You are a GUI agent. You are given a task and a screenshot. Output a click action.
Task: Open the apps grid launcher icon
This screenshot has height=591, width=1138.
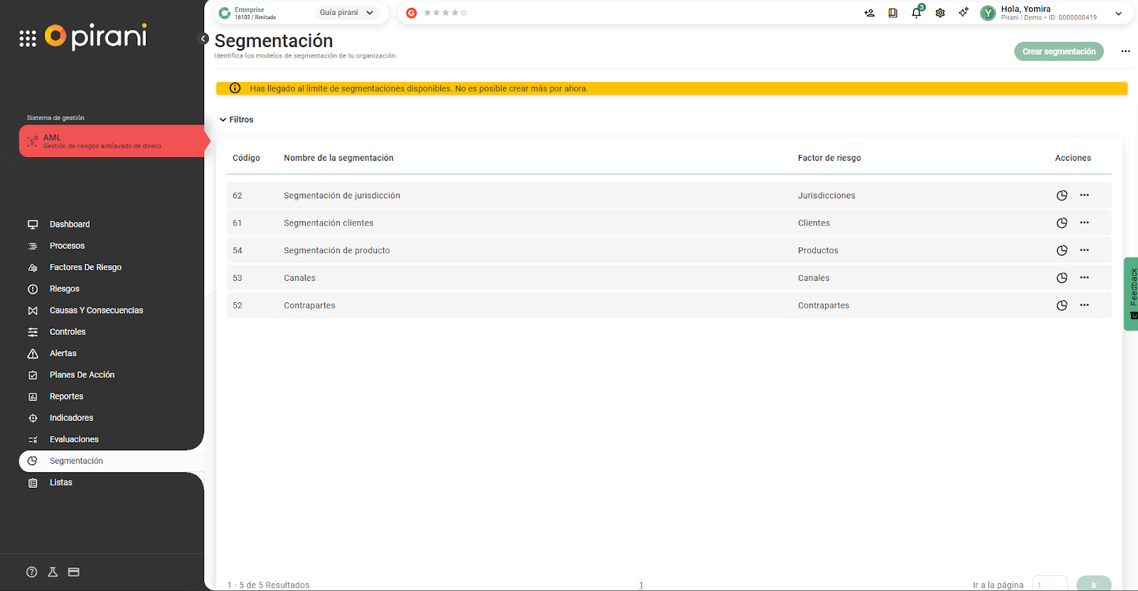click(28, 38)
